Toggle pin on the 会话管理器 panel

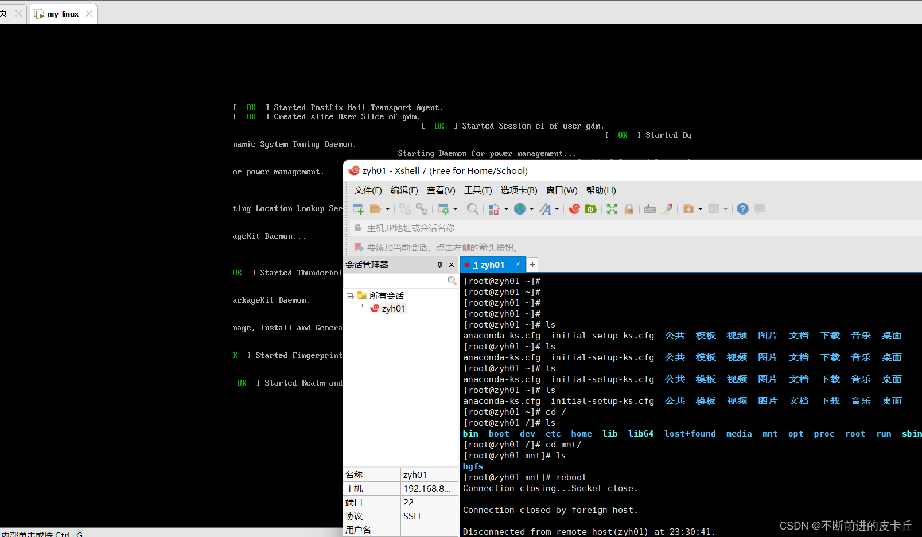point(439,264)
